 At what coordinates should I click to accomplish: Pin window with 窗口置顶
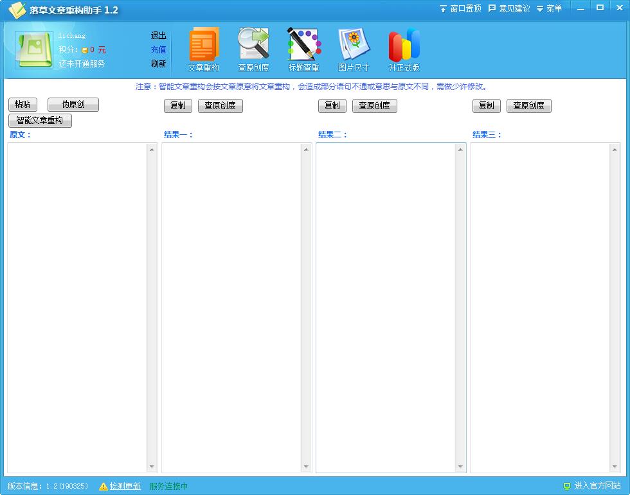tap(460, 8)
